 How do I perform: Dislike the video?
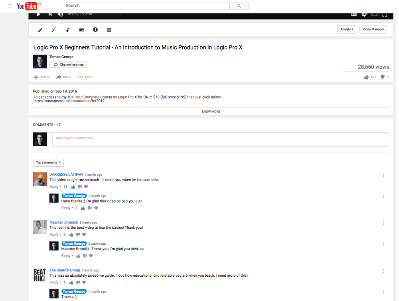pos(383,77)
